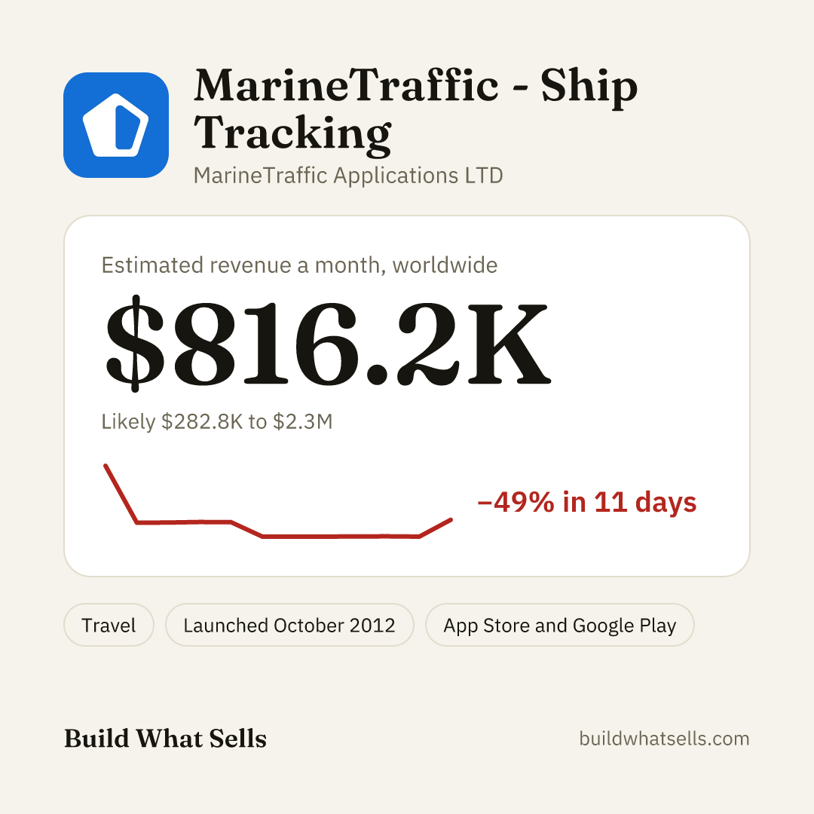Screen dimensions: 814x814
Task: Click App Store and Google Play tag
Action: tap(559, 625)
